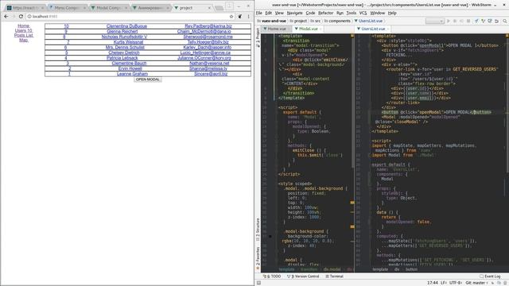Open the Refactor menu

tap(325, 13)
